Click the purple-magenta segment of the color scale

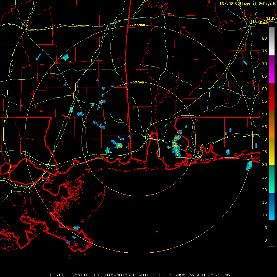tap(272, 69)
